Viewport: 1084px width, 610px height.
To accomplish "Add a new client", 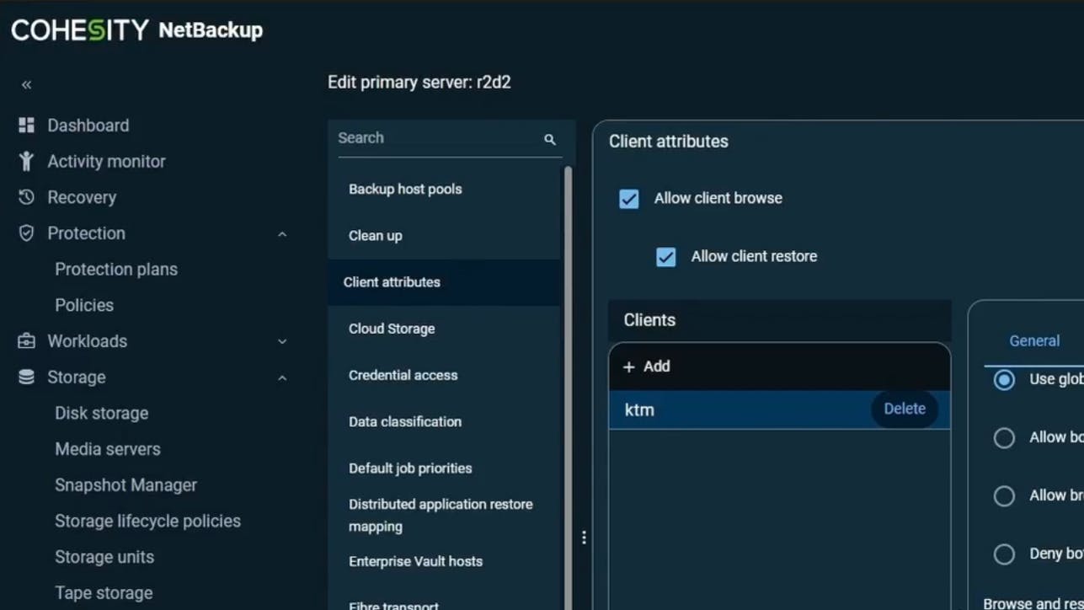I will pyautogui.click(x=647, y=367).
